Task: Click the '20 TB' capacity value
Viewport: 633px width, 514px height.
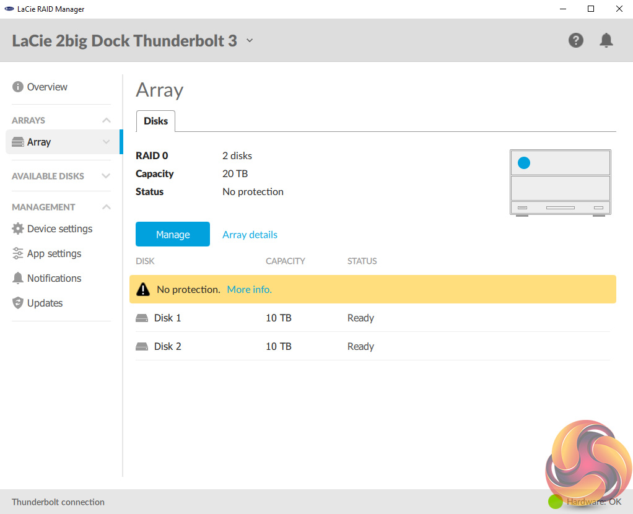Action: click(235, 173)
